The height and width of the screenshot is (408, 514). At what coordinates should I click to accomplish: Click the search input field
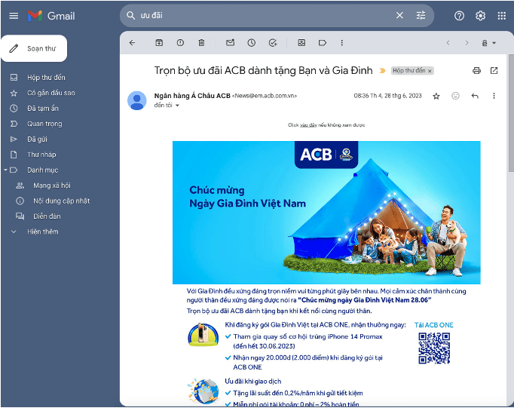(265, 15)
